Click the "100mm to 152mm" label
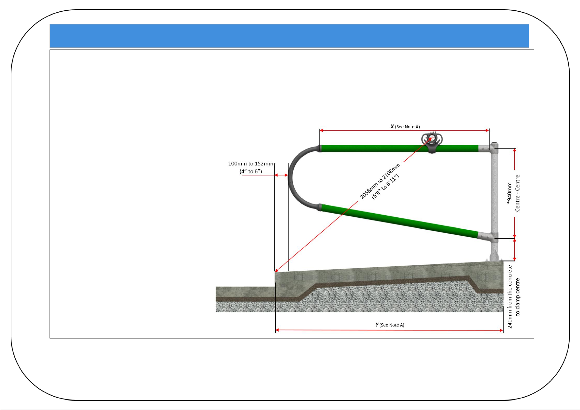This screenshot has width=580, height=410. [x=251, y=164]
